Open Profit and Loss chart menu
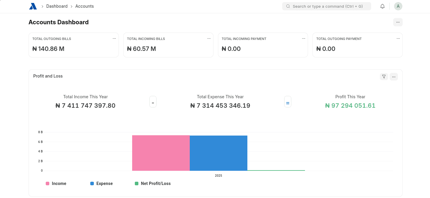Image resolution: width=430 pixels, height=198 pixels. 394,76
